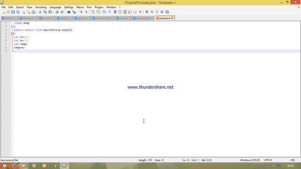Switch to the age.java tab
The image size is (301, 169).
click(x=82, y=18)
